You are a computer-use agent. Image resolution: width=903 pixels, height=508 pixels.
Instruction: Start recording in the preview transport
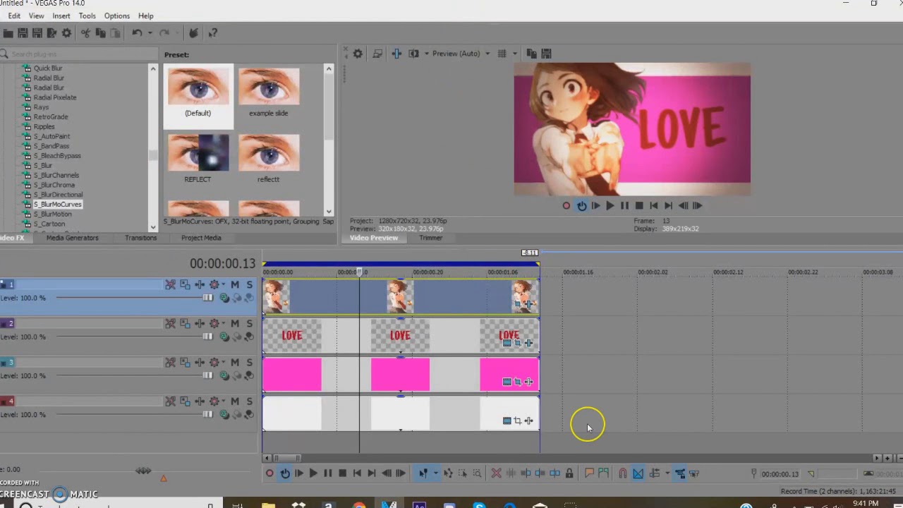pyautogui.click(x=566, y=206)
